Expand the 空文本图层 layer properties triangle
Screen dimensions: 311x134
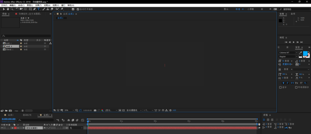tap(12, 128)
